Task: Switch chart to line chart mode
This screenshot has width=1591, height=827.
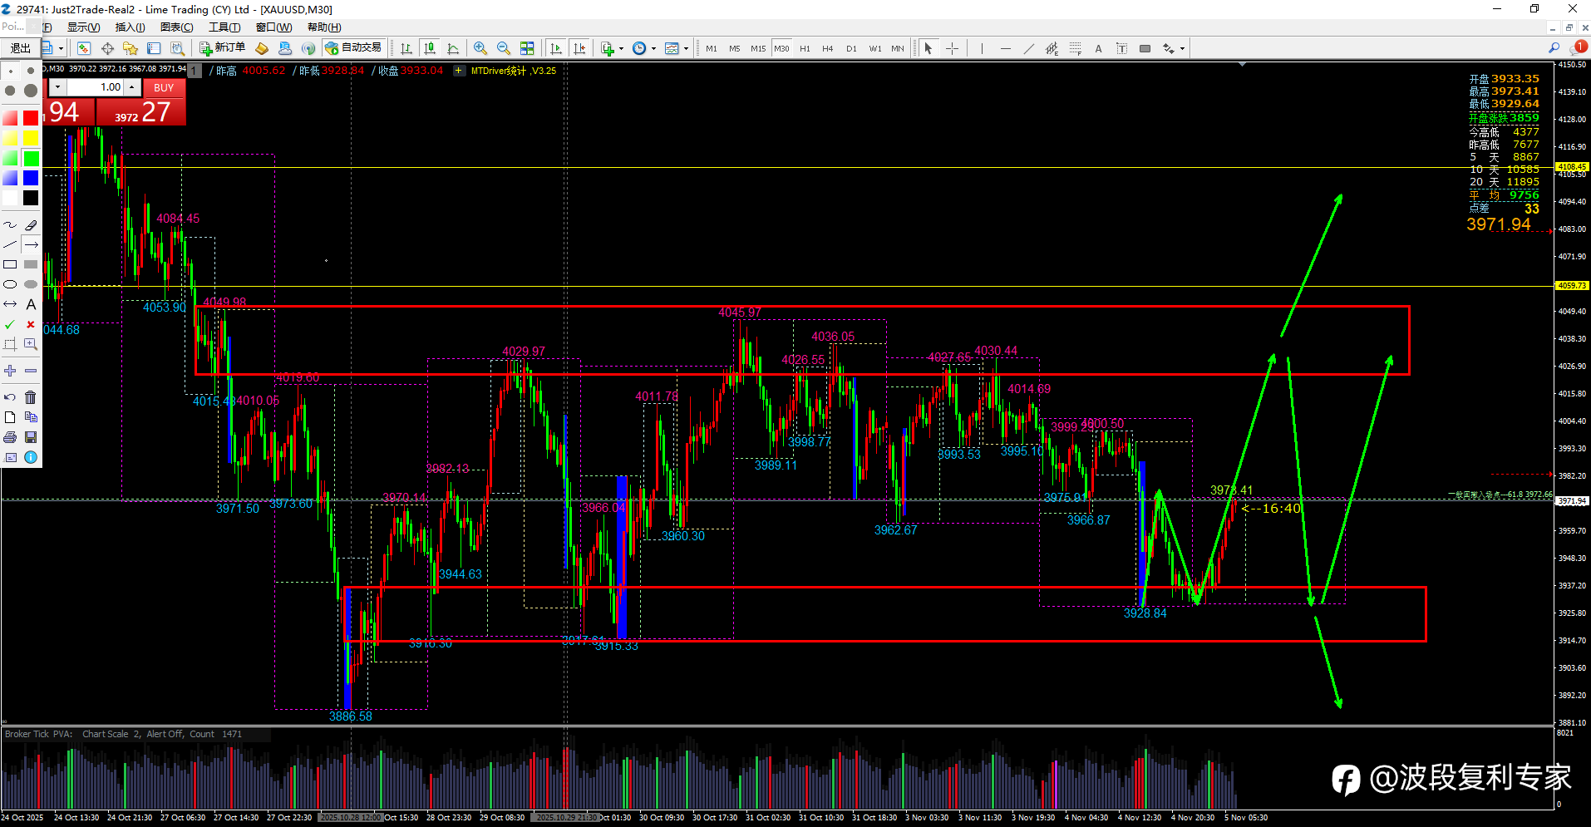Action: 453,48
